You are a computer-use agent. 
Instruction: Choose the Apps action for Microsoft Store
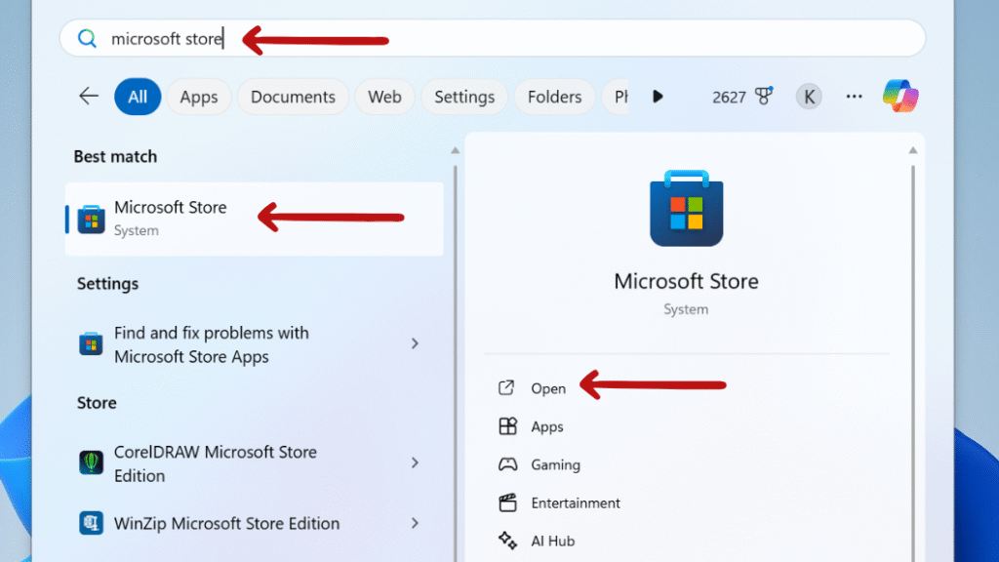(547, 427)
